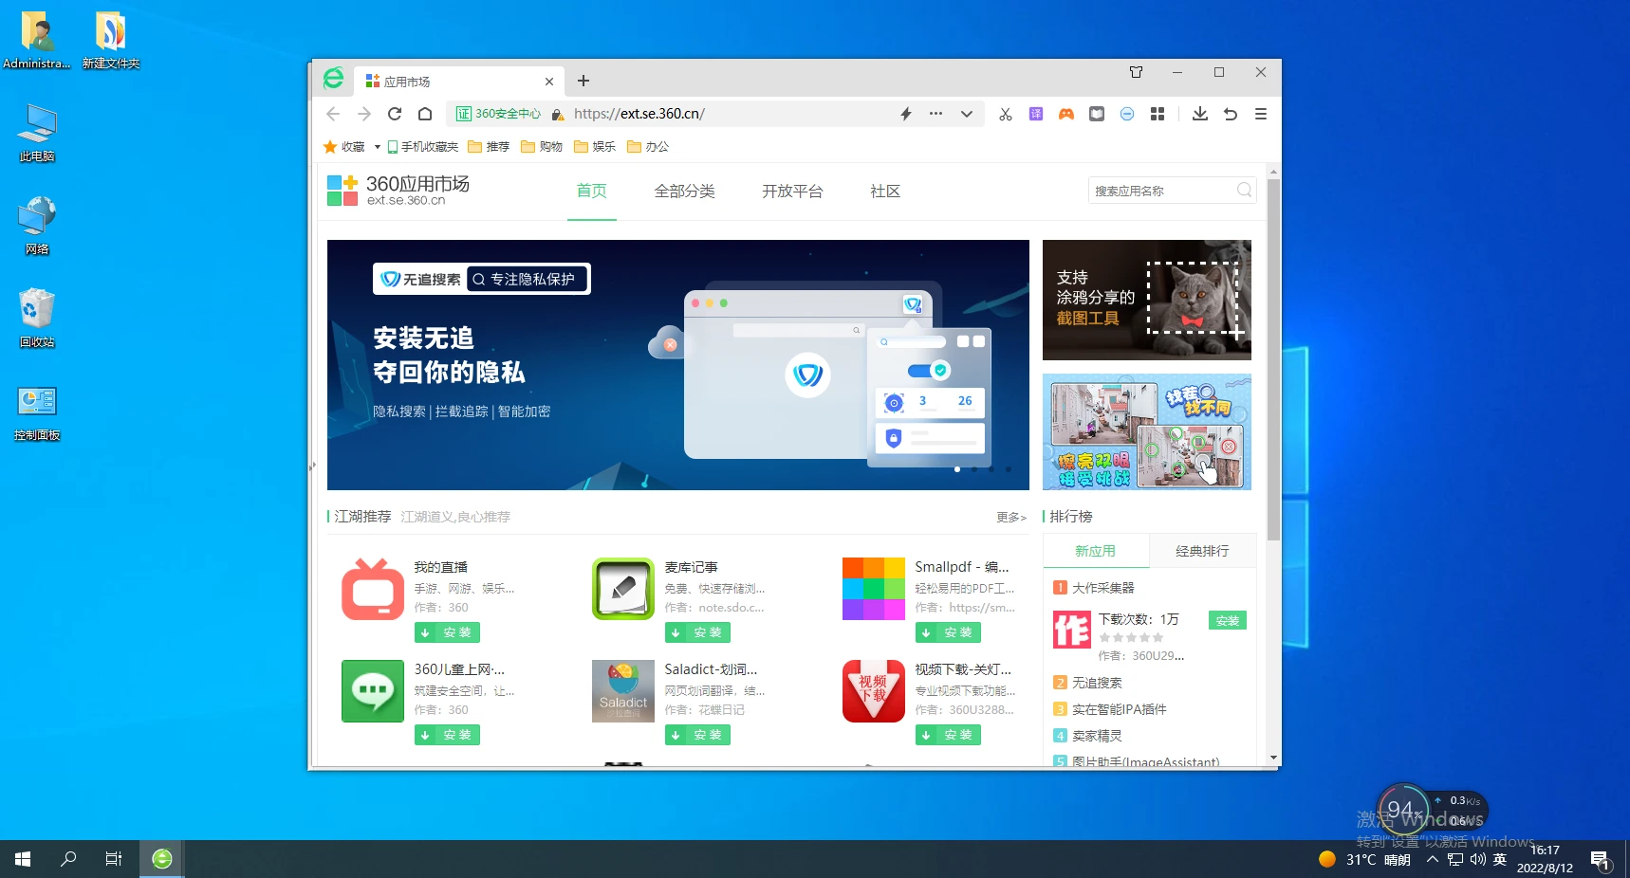This screenshot has height=878, width=1630.
Task: Open the three-dots address bar menu
Action: [x=936, y=114]
